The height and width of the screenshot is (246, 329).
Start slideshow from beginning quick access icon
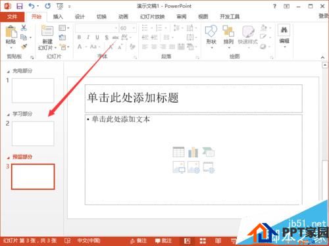coord(60,7)
